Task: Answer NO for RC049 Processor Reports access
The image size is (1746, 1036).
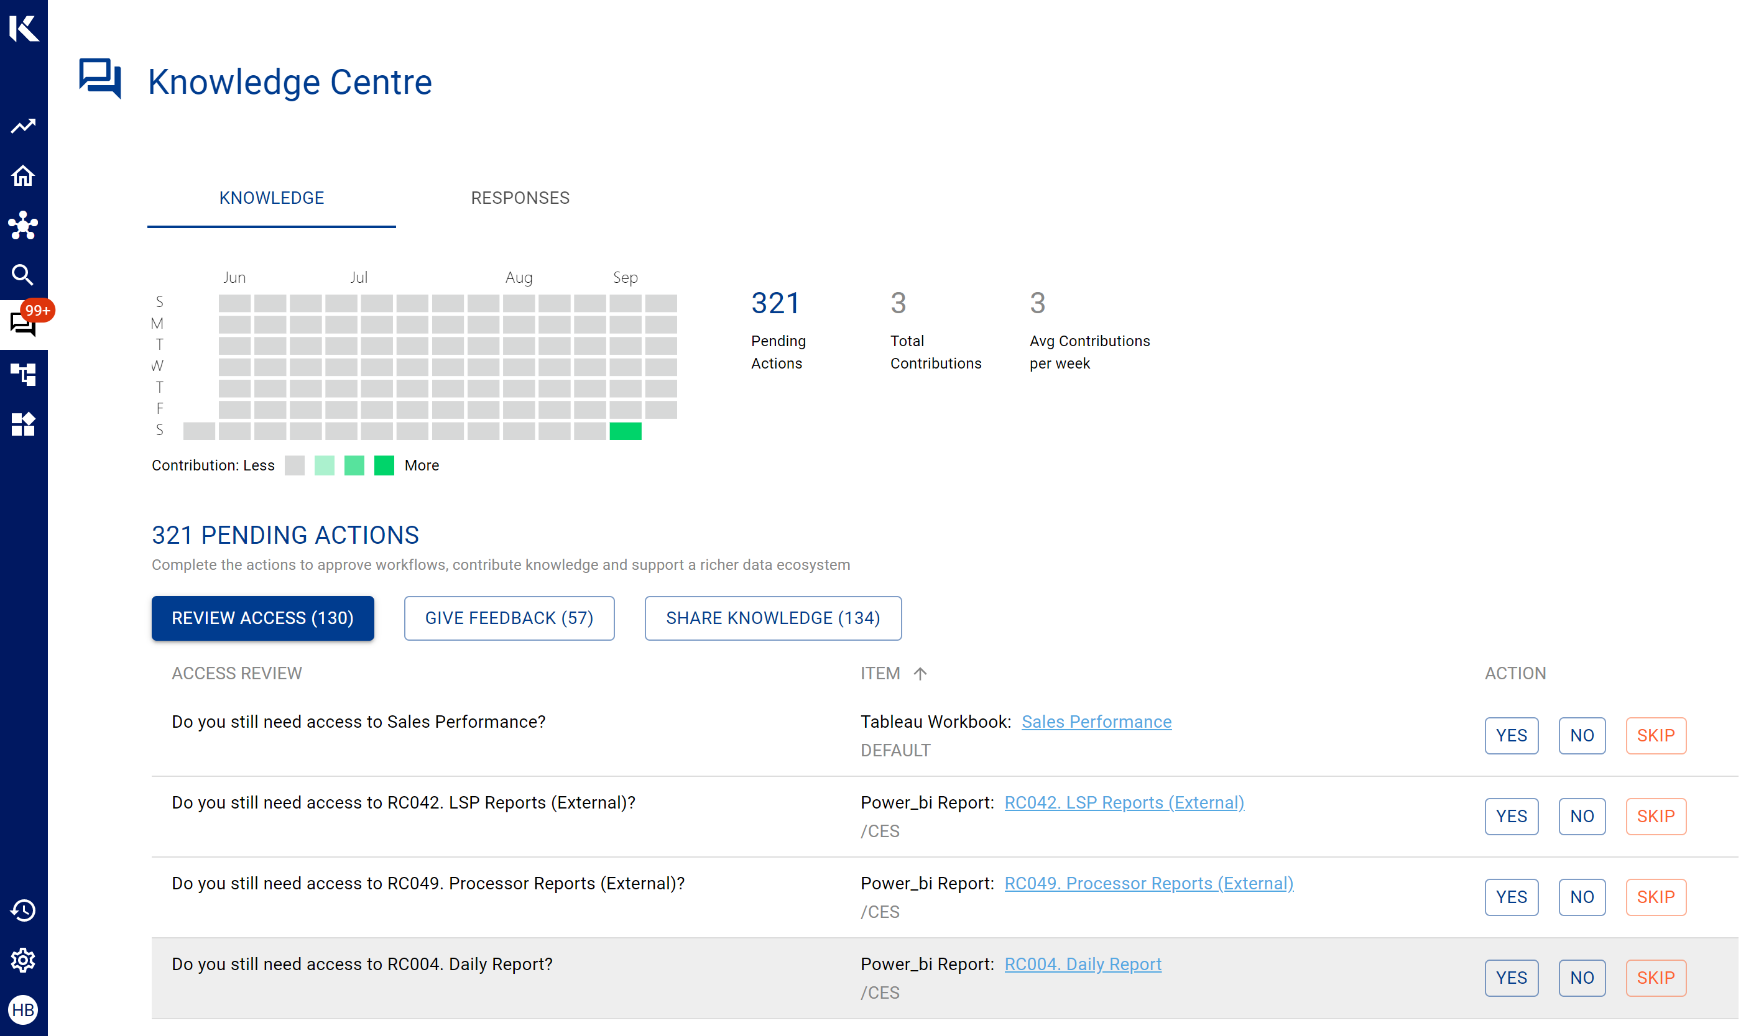Action: [1582, 898]
